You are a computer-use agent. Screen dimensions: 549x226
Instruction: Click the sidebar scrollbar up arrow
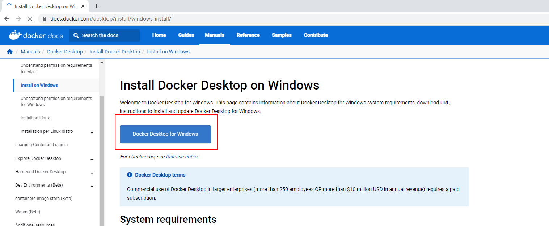pos(102,62)
